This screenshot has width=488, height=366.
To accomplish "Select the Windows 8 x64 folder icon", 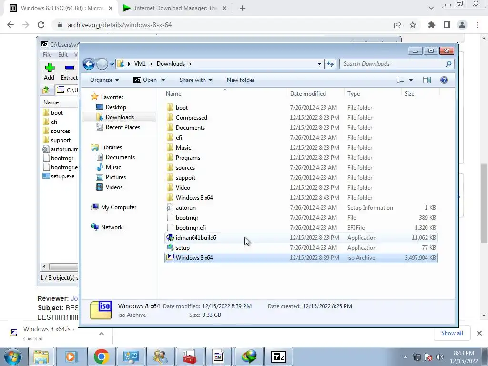I will click(170, 198).
